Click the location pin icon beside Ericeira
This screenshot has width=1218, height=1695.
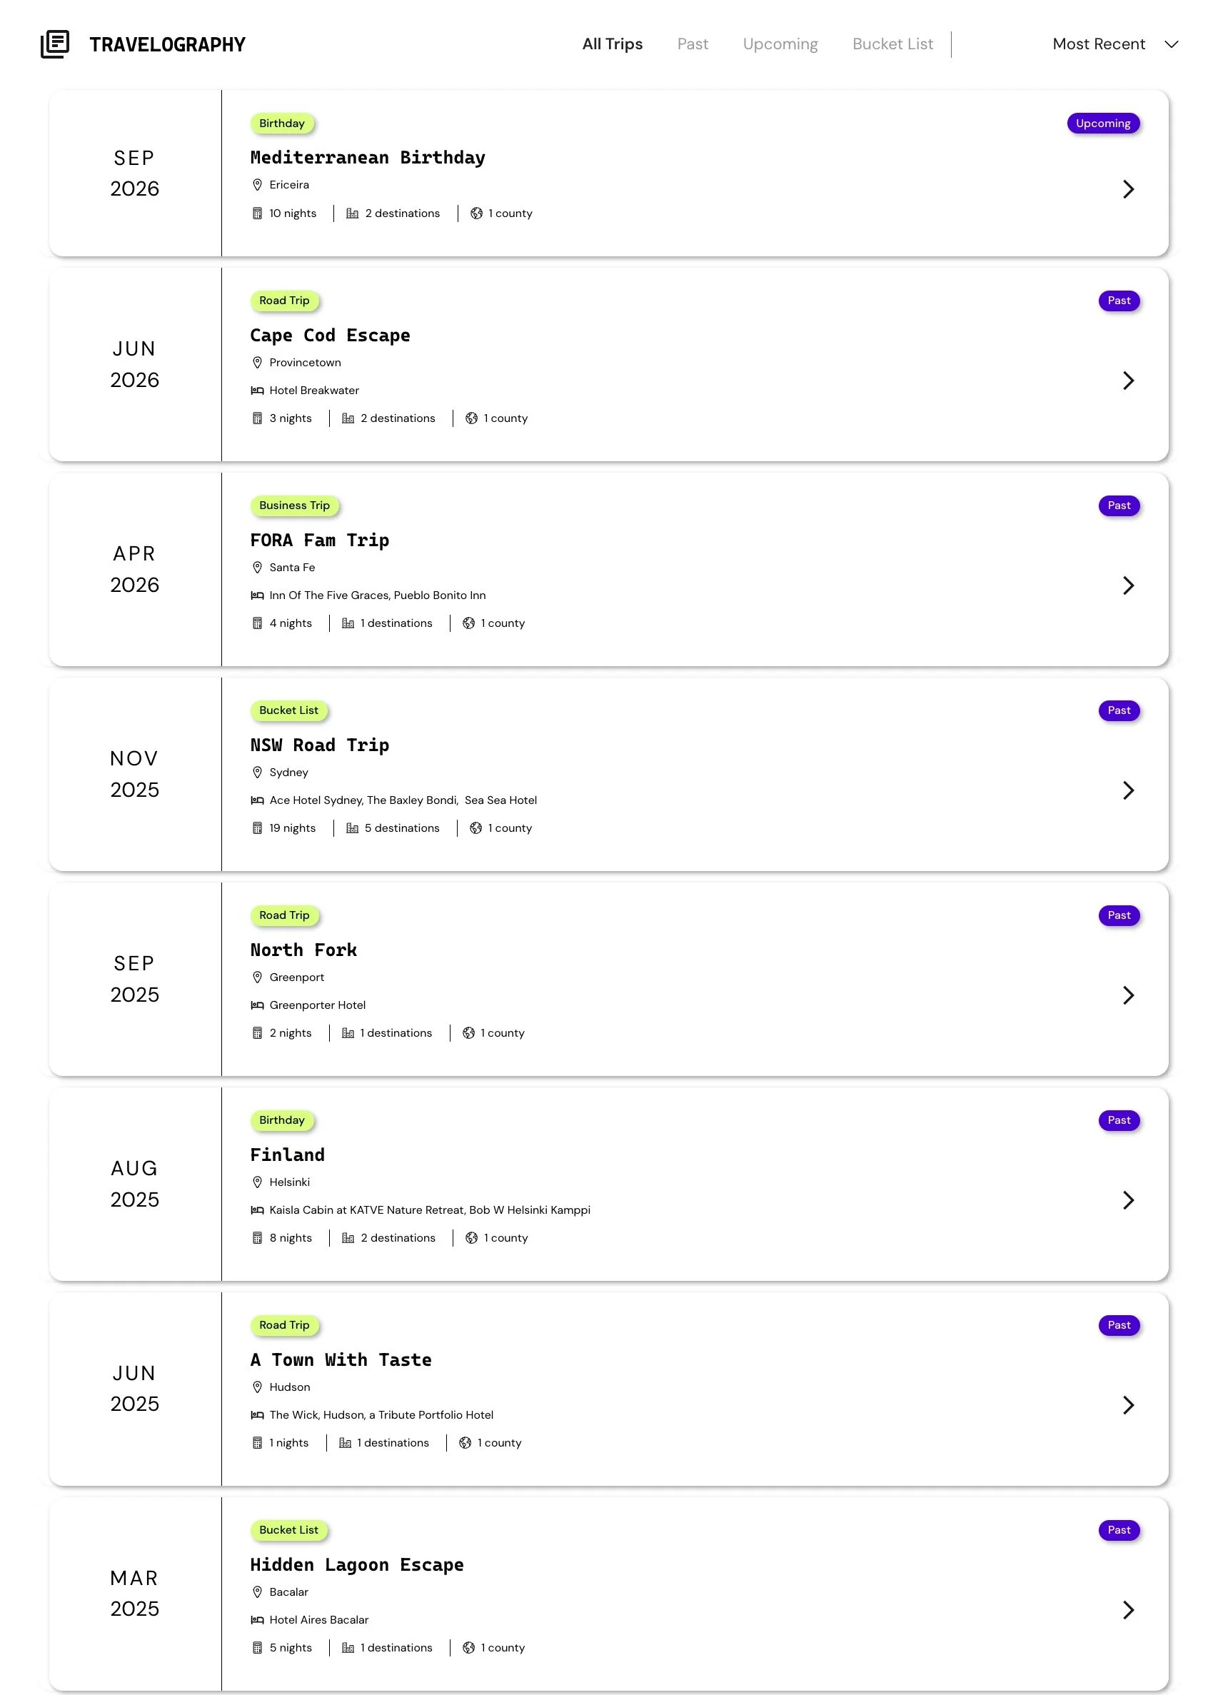click(257, 185)
